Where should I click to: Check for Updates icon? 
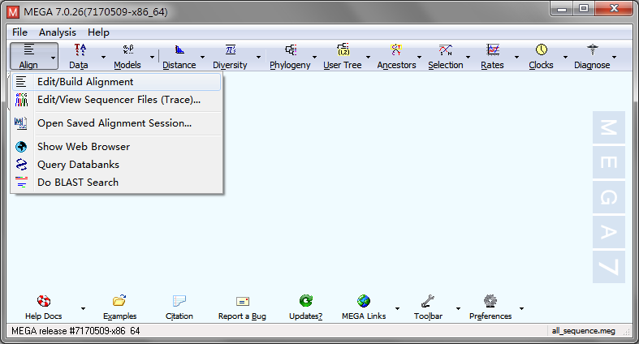point(306,301)
